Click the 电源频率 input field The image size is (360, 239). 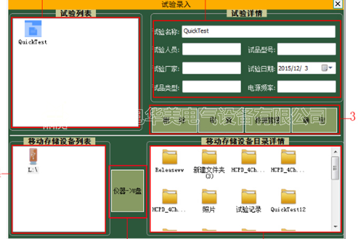coord(306,87)
